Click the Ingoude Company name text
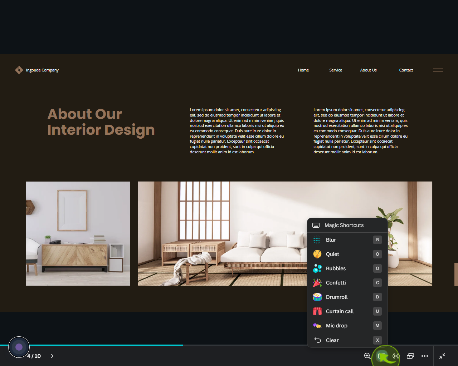 42,70
